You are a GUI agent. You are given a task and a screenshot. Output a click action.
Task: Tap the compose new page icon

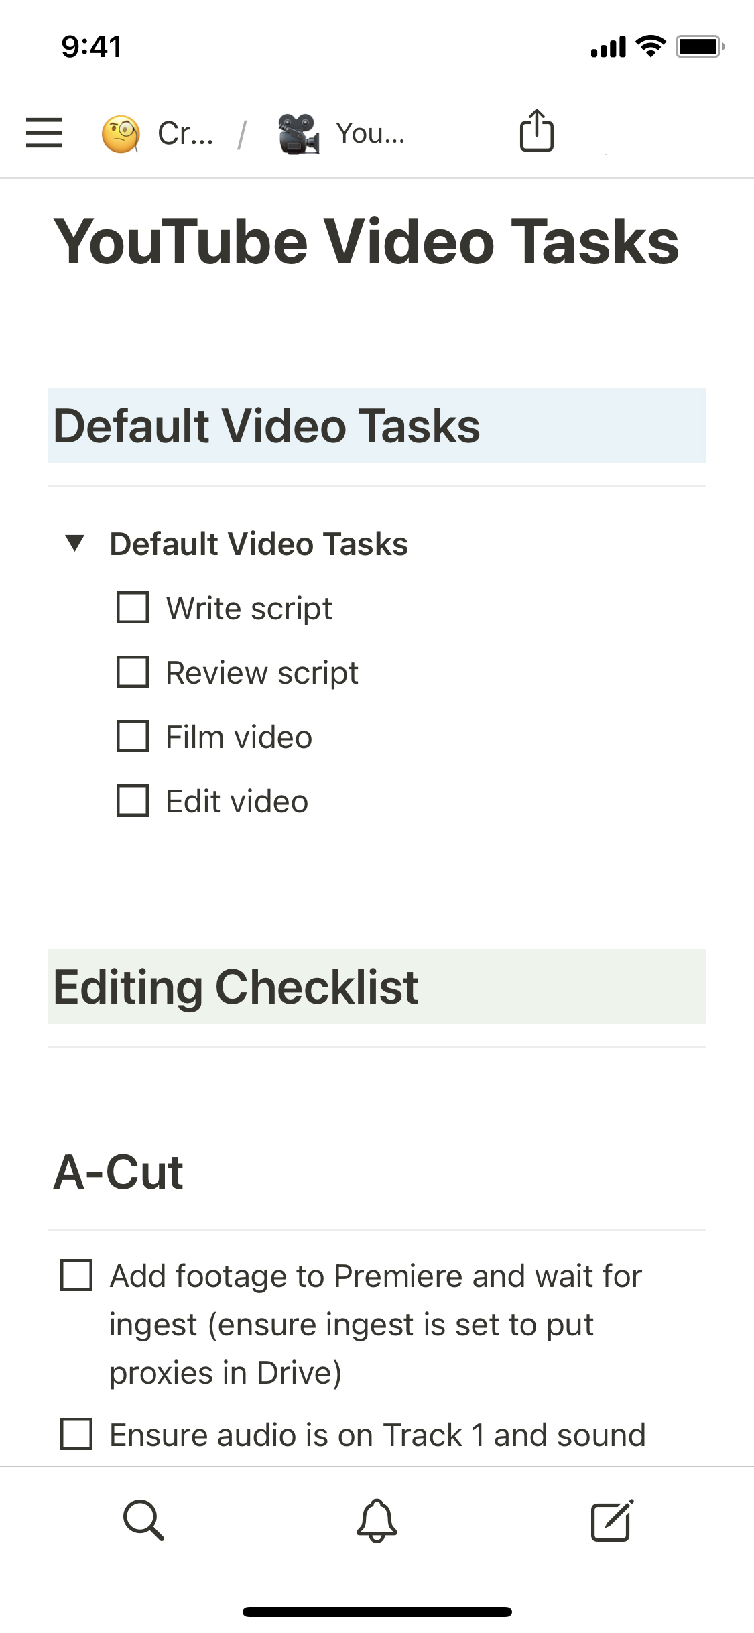(x=612, y=1520)
